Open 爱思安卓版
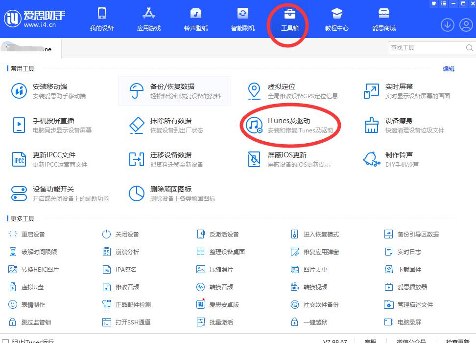 point(217,304)
